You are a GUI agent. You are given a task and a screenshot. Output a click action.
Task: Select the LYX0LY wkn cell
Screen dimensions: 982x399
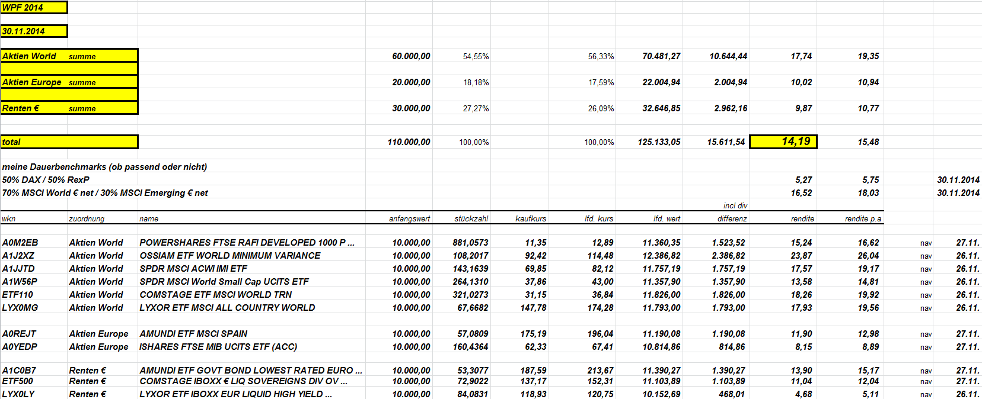click(x=18, y=394)
